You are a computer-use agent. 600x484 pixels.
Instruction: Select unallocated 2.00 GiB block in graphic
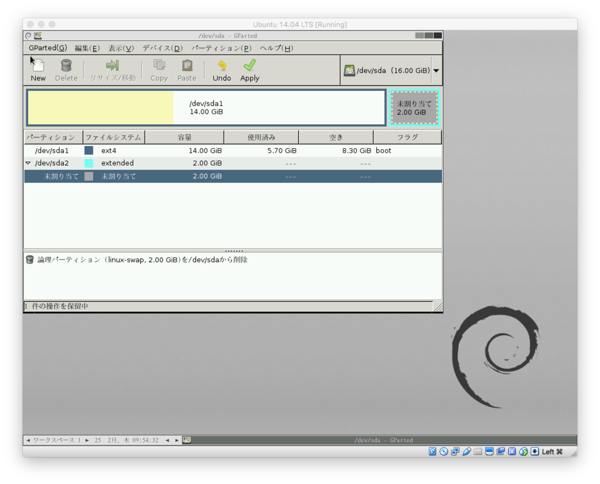pos(414,108)
